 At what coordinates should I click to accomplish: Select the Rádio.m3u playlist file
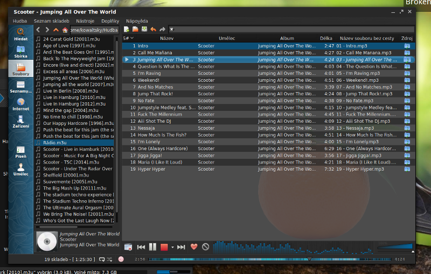[74, 143]
